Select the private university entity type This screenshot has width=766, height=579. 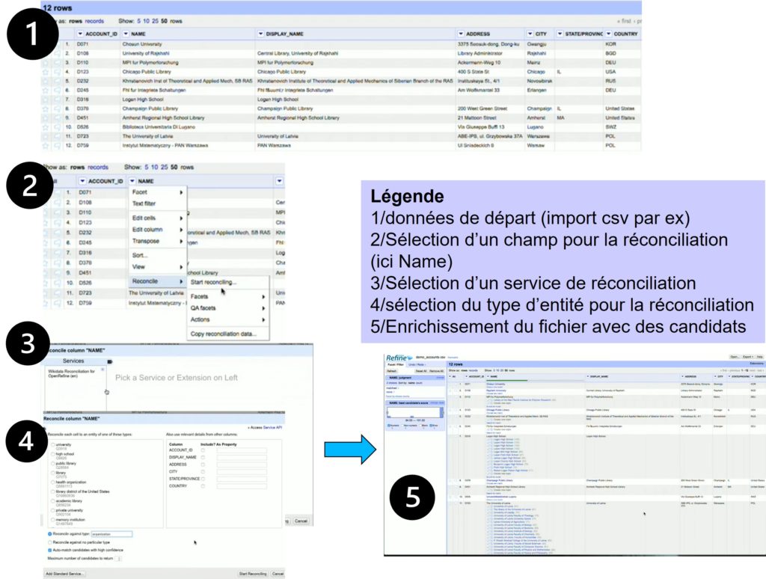53,511
